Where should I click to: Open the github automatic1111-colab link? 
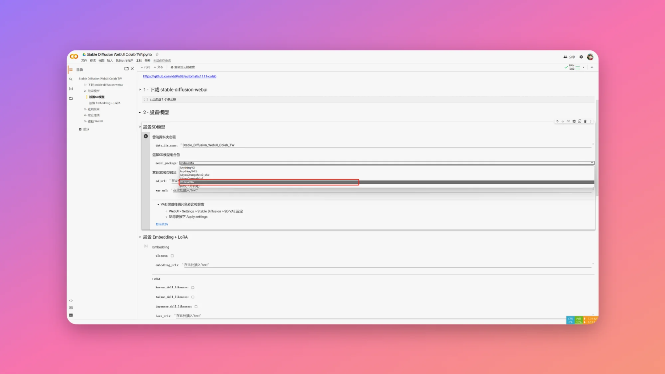click(180, 76)
